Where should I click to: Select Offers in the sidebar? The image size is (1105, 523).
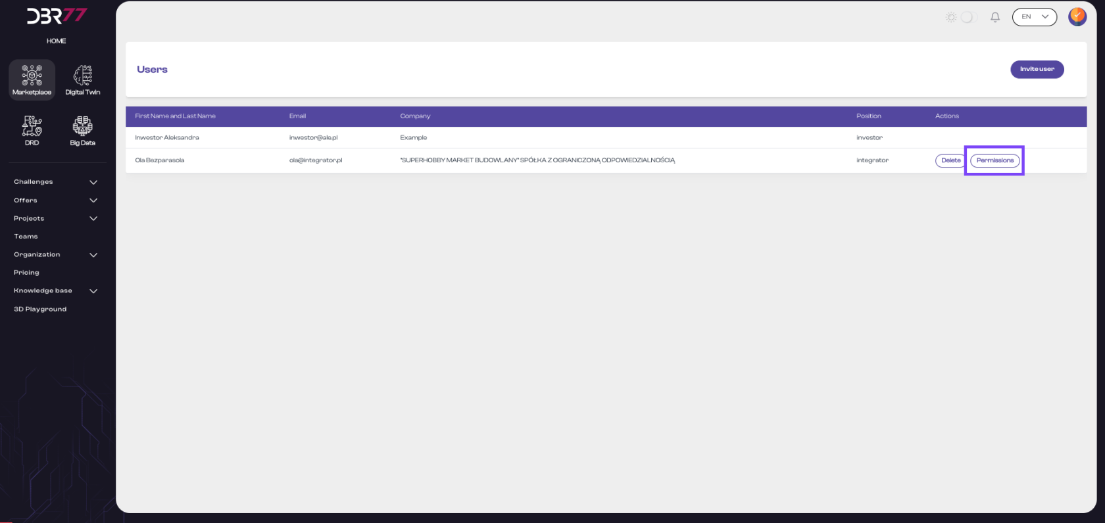[26, 200]
